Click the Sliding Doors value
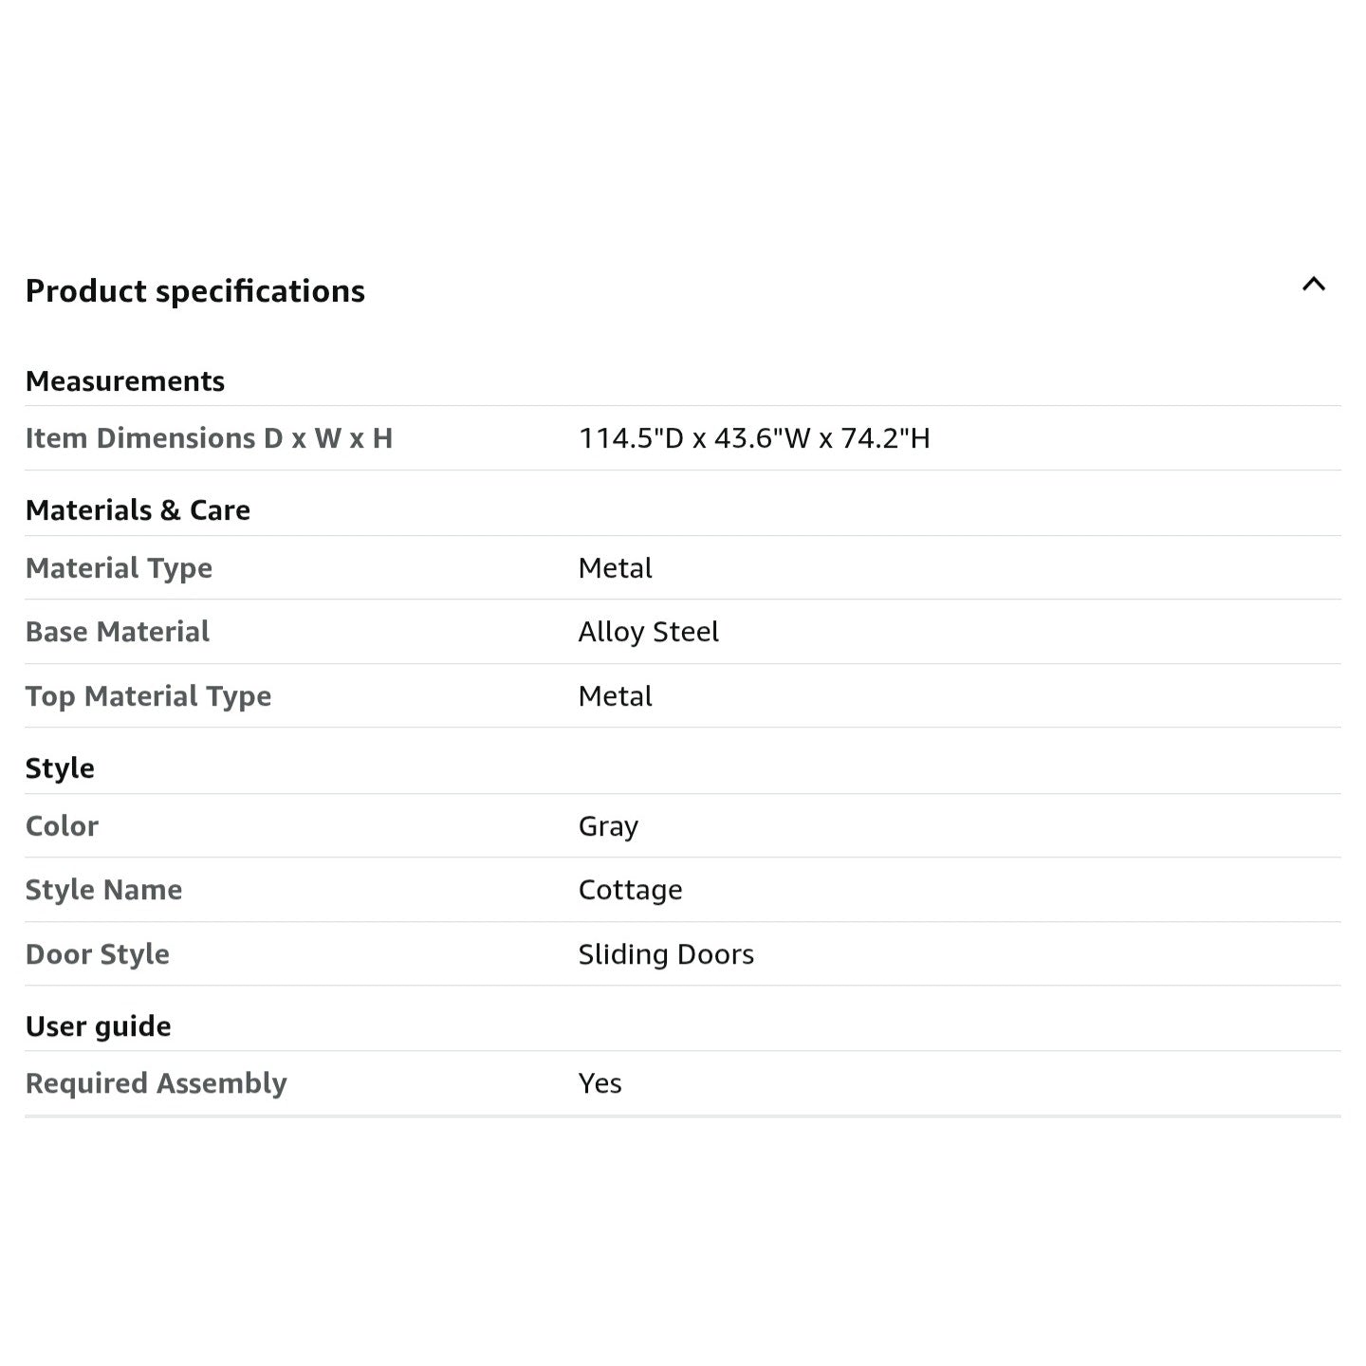Viewport: 1366px width, 1366px height. 666,954
